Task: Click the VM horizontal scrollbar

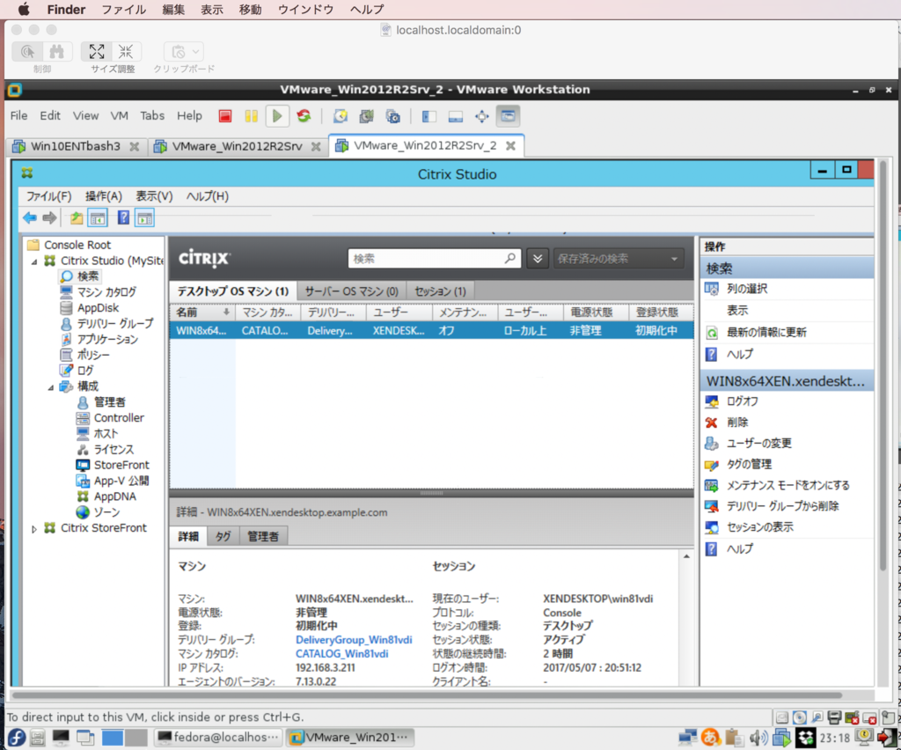Action: click(x=427, y=695)
